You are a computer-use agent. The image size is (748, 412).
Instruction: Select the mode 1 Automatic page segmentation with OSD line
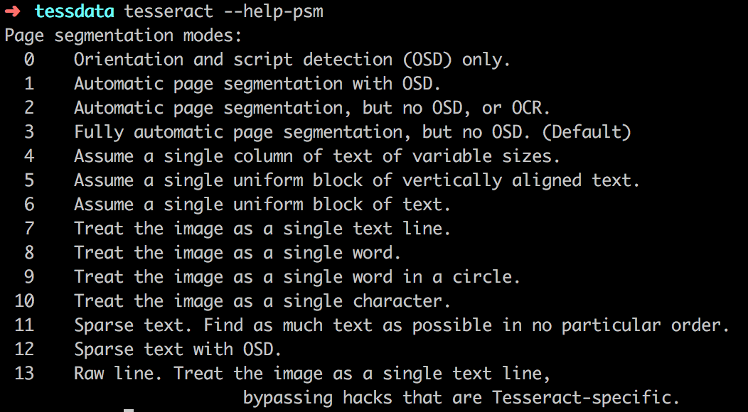click(x=233, y=84)
